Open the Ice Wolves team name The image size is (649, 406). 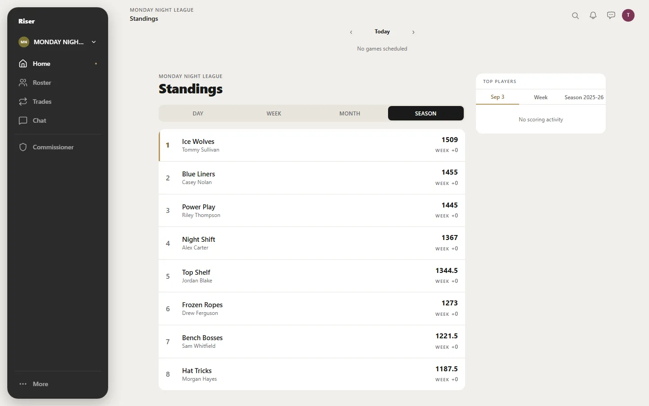click(x=198, y=142)
